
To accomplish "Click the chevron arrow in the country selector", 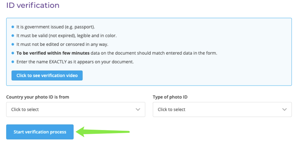I will (x=138, y=109).
